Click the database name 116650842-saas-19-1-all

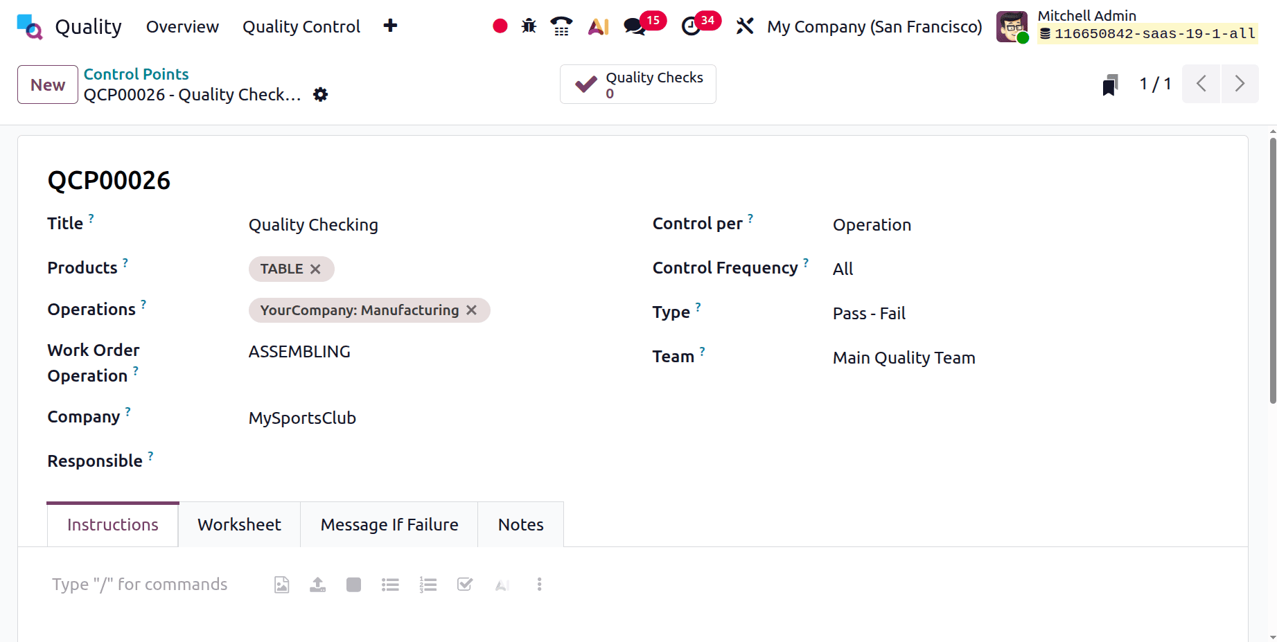point(1148,33)
